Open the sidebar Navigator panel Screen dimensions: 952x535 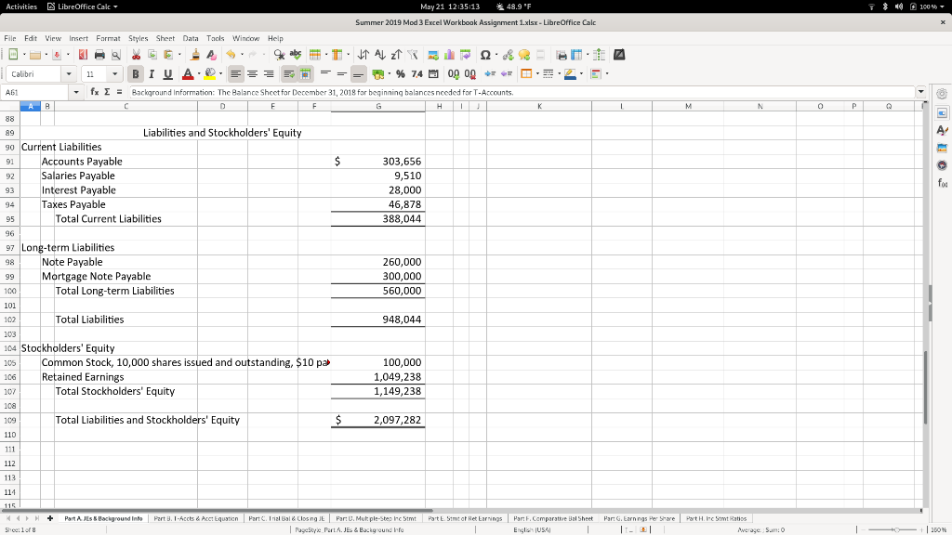click(942, 165)
